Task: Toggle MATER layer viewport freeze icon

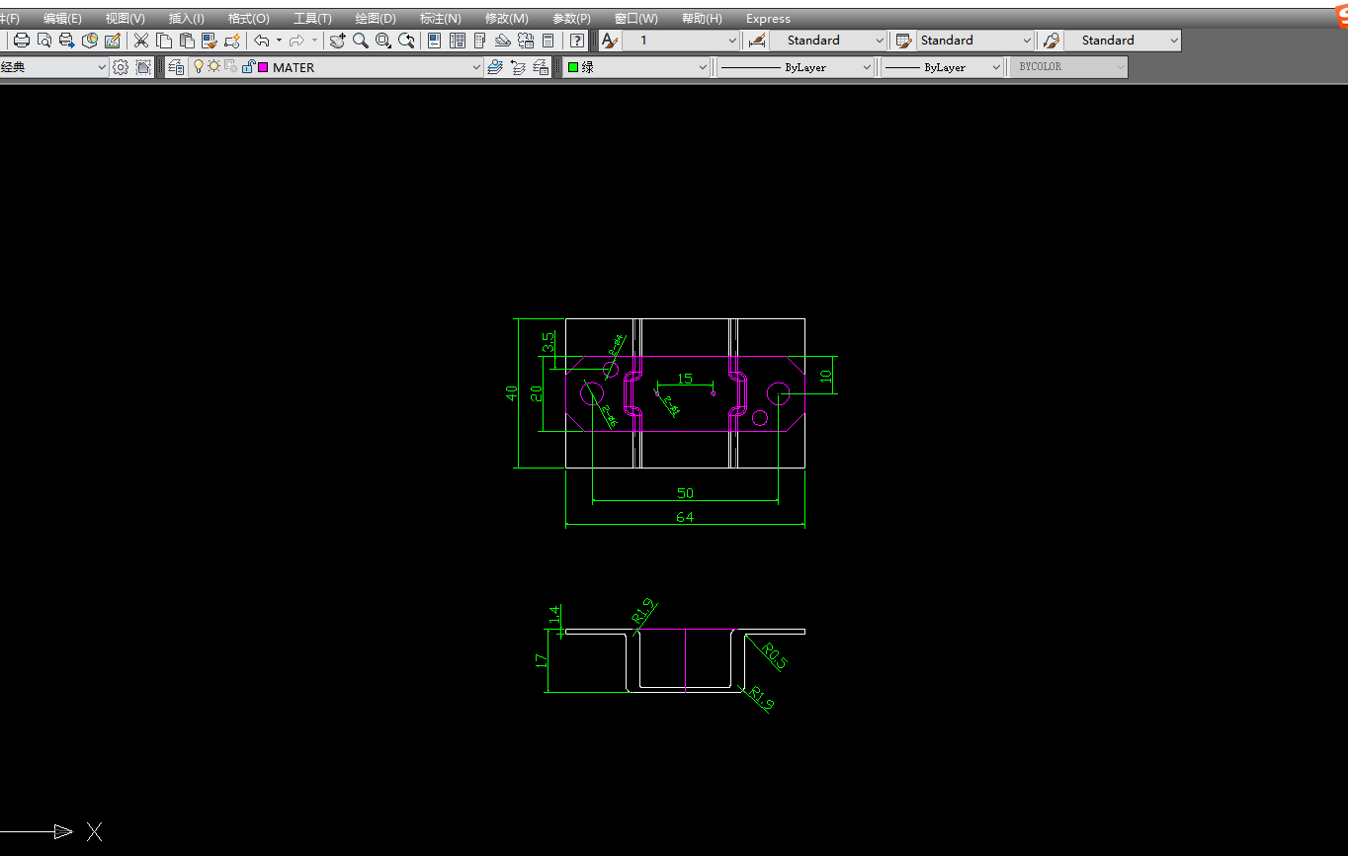Action: coord(230,67)
